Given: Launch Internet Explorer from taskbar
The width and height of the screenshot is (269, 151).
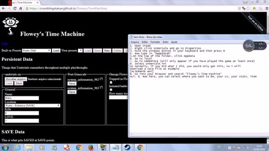Looking at the screenshot, I should (x=18, y=147).
